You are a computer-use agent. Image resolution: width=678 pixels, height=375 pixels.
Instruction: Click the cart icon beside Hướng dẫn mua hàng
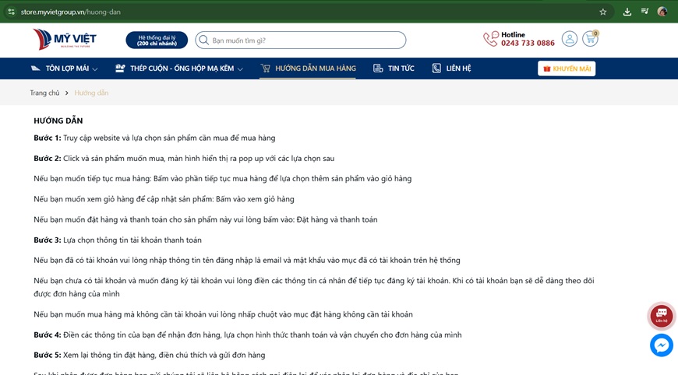point(266,68)
